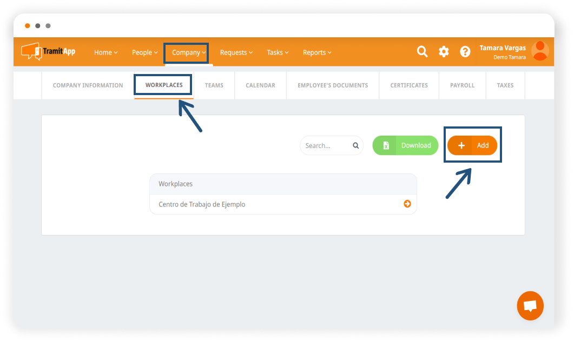This screenshot has height=342, width=574.
Task: Expand the People dropdown menu
Action: [144, 52]
